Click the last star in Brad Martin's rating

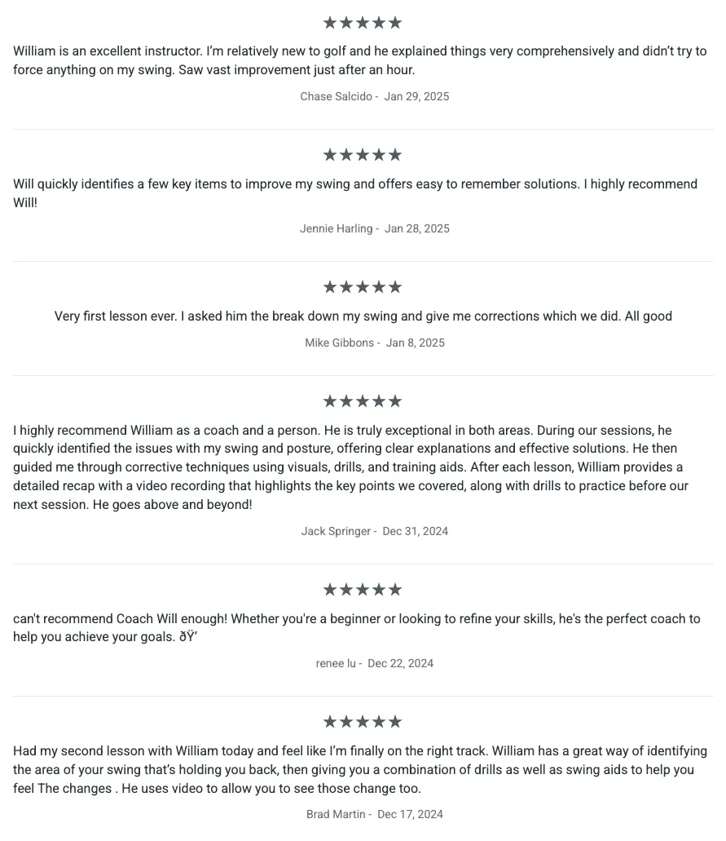pos(395,722)
